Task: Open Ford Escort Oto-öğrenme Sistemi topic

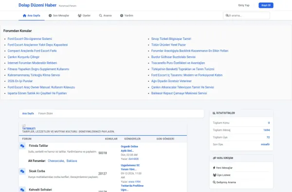Action: pyautogui.click(x=30, y=39)
